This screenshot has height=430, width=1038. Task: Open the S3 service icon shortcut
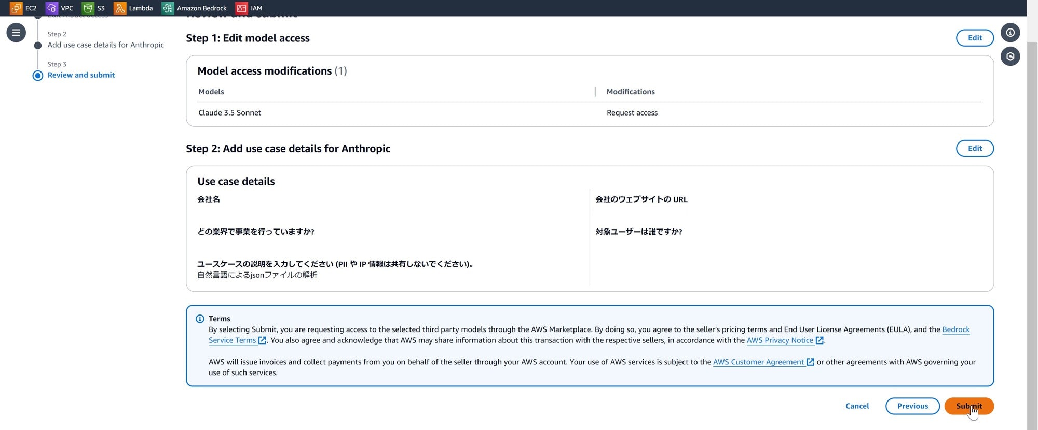click(88, 8)
